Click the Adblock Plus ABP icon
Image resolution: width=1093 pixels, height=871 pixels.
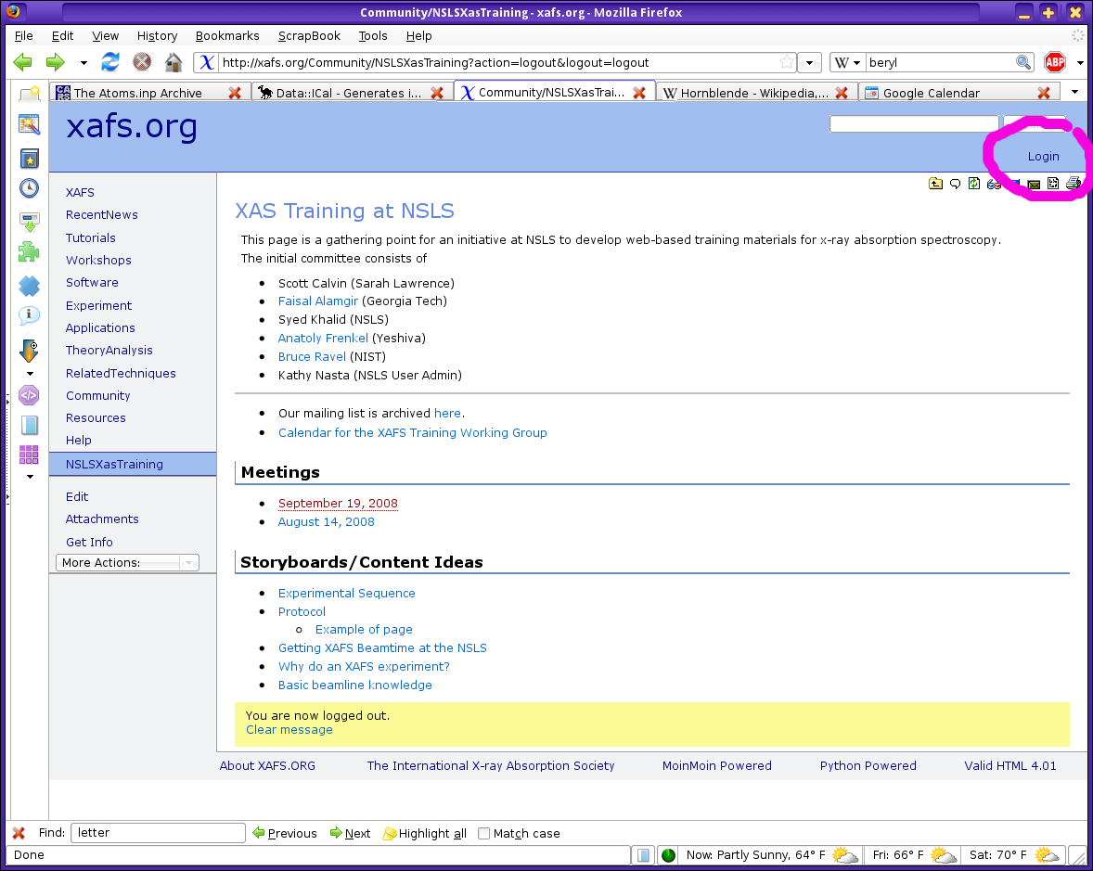(x=1054, y=62)
